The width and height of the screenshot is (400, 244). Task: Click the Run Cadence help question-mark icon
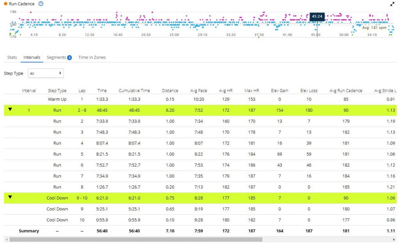tap(41, 4)
